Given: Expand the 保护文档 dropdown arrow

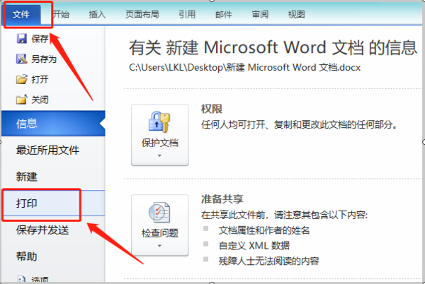Looking at the screenshot, I should coord(159,155).
